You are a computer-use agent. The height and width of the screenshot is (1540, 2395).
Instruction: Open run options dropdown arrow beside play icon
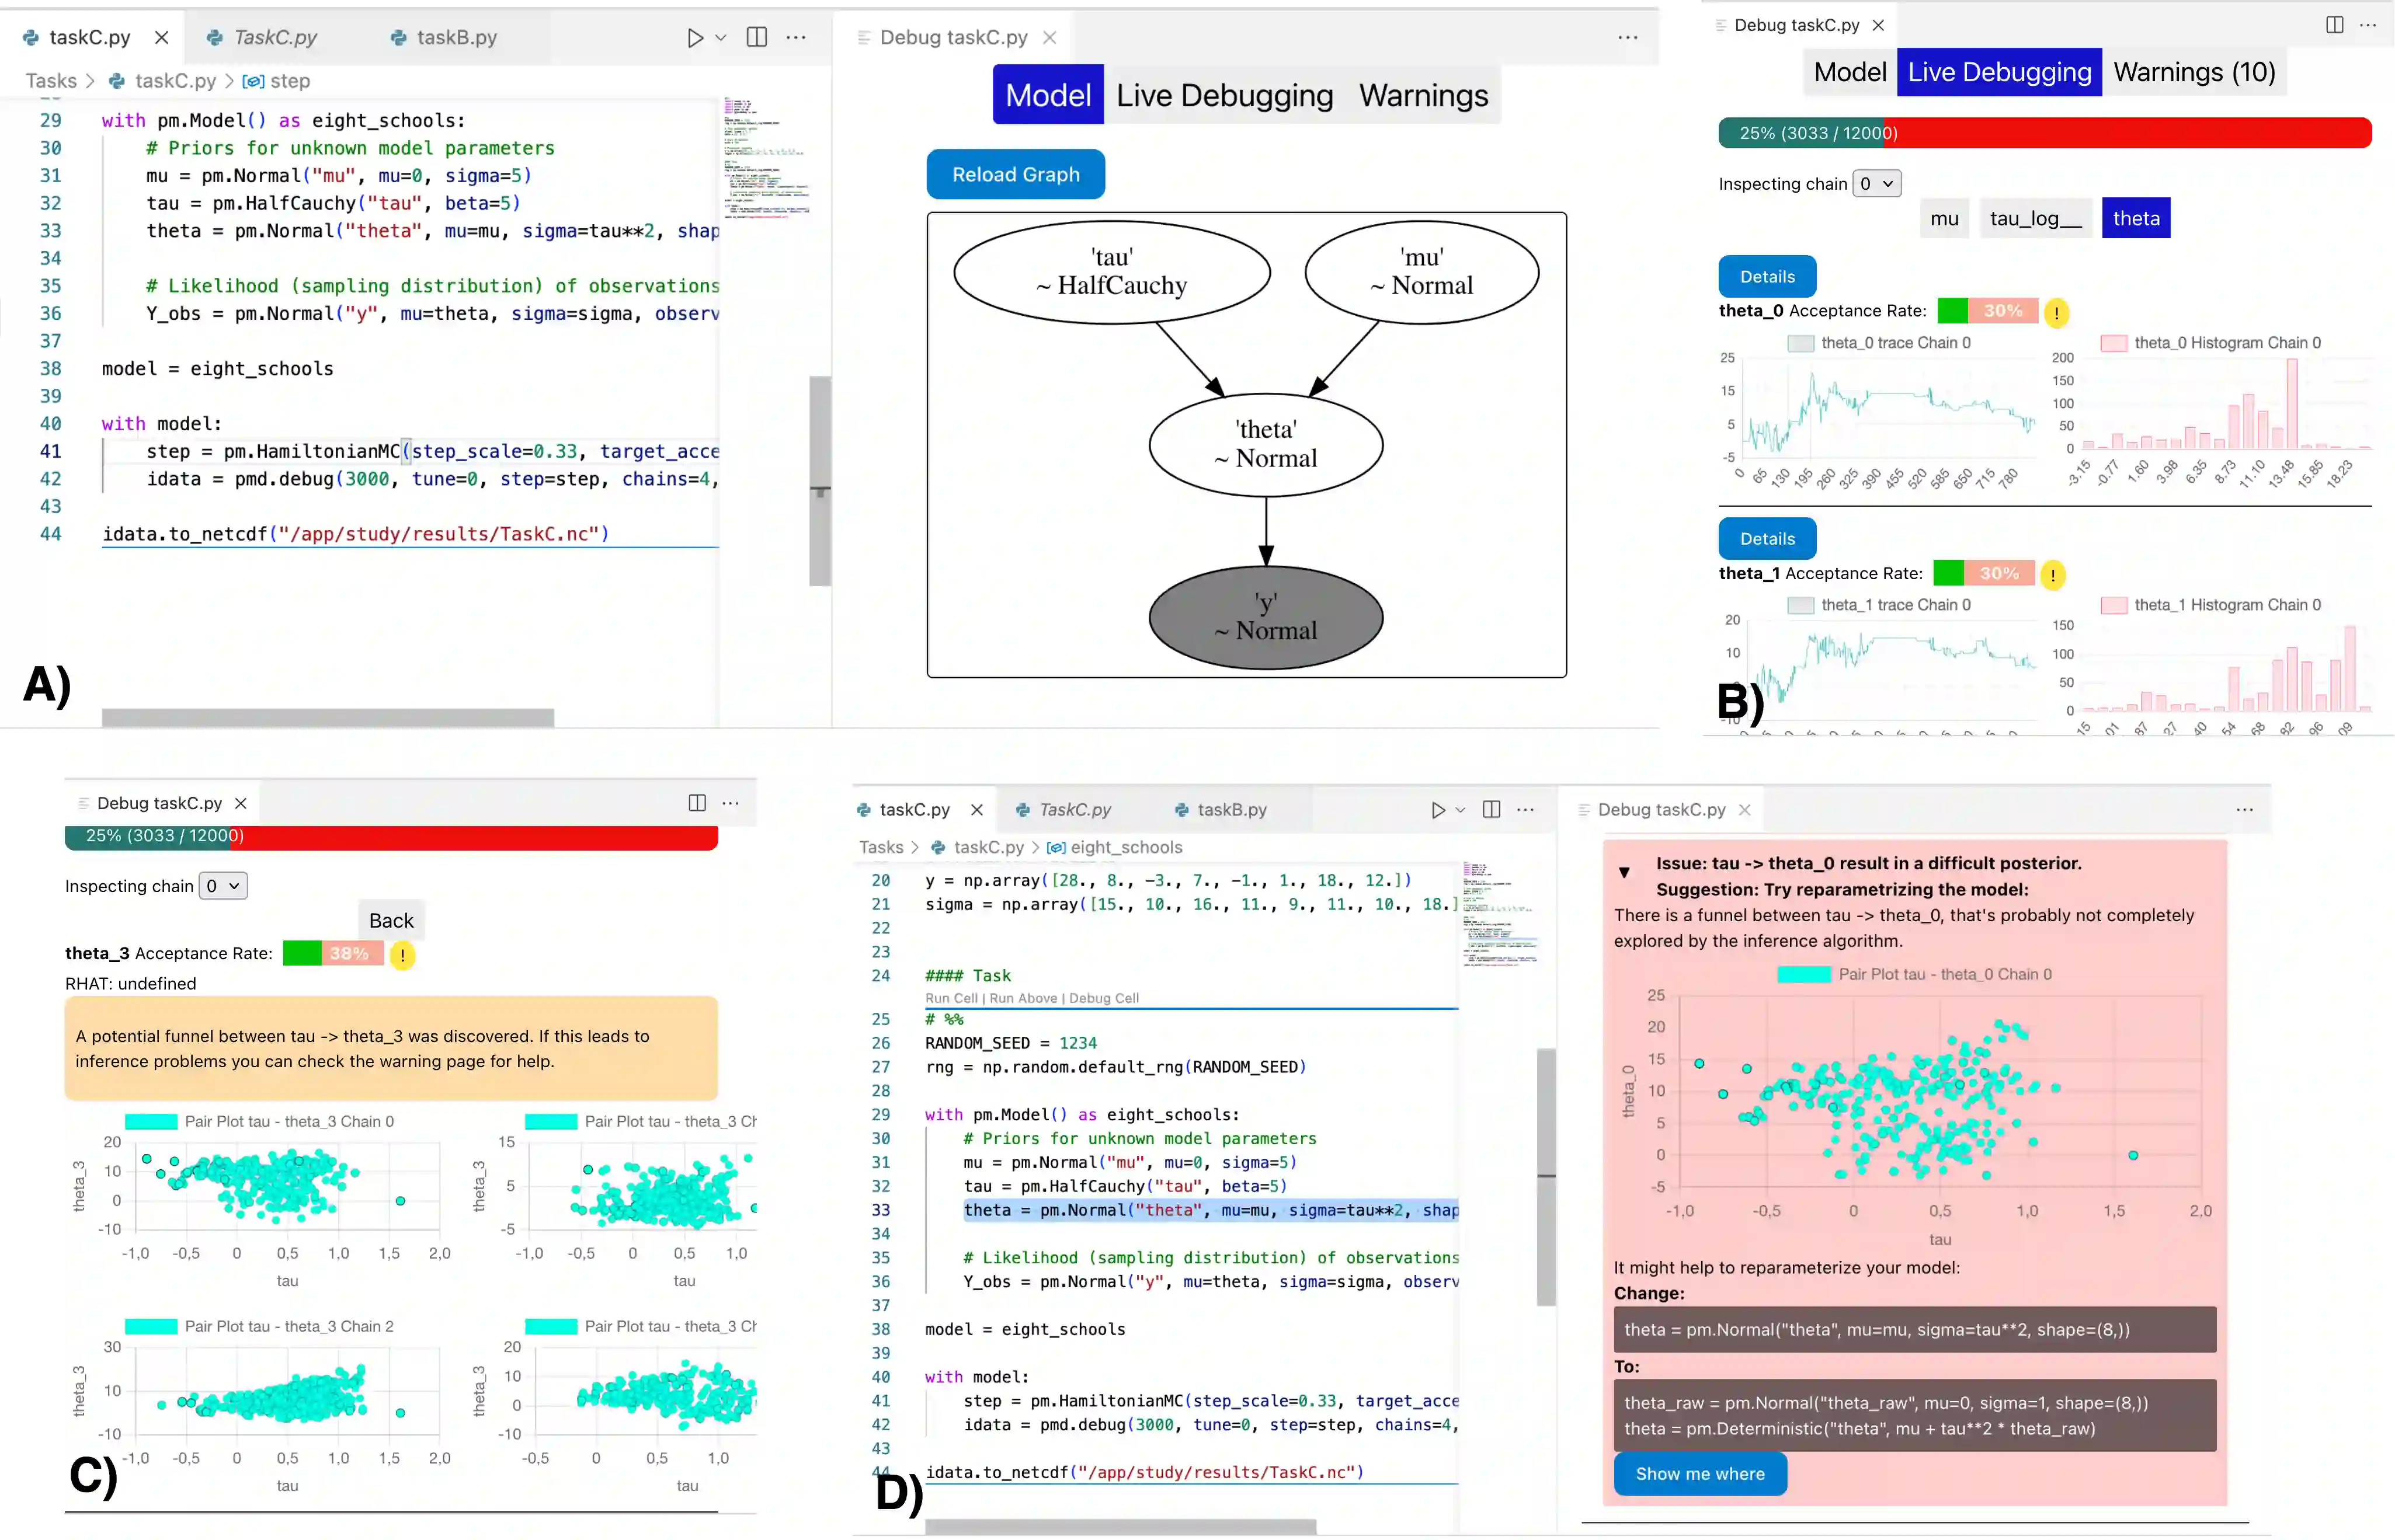pyautogui.click(x=721, y=38)
